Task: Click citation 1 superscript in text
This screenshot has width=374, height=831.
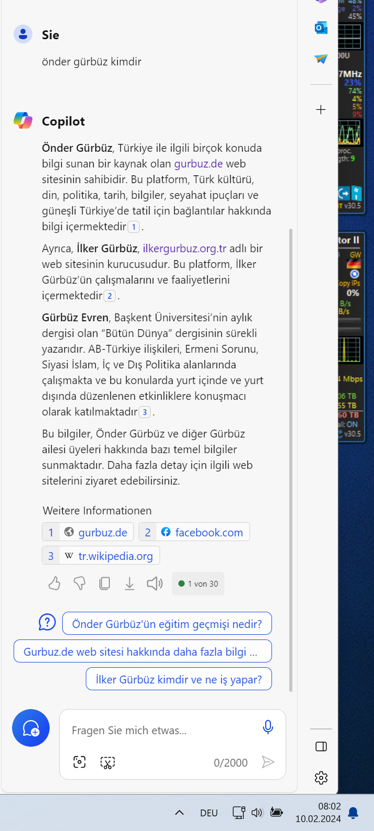Action: (134, 227)
